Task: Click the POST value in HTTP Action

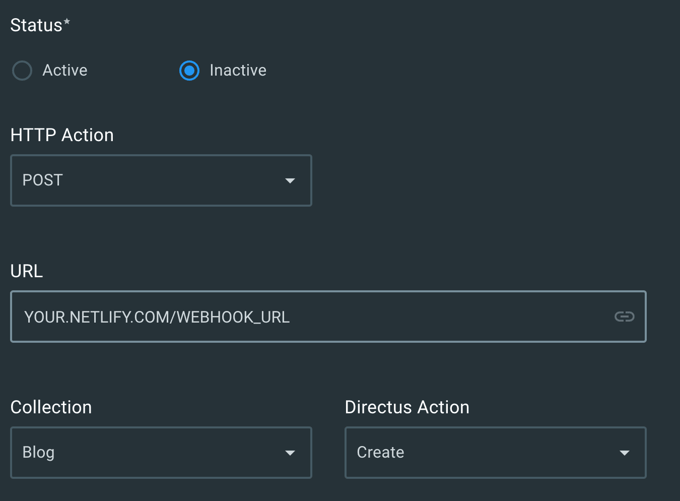Action: pos(43,180)
